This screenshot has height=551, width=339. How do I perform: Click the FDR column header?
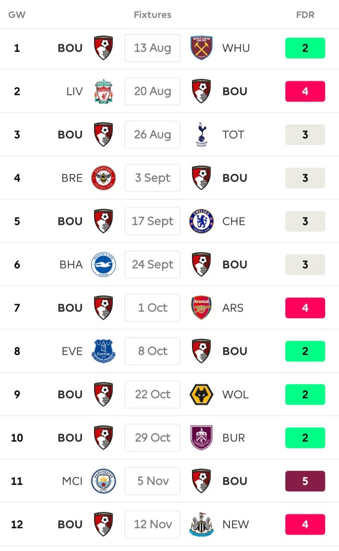coord(305,15)
